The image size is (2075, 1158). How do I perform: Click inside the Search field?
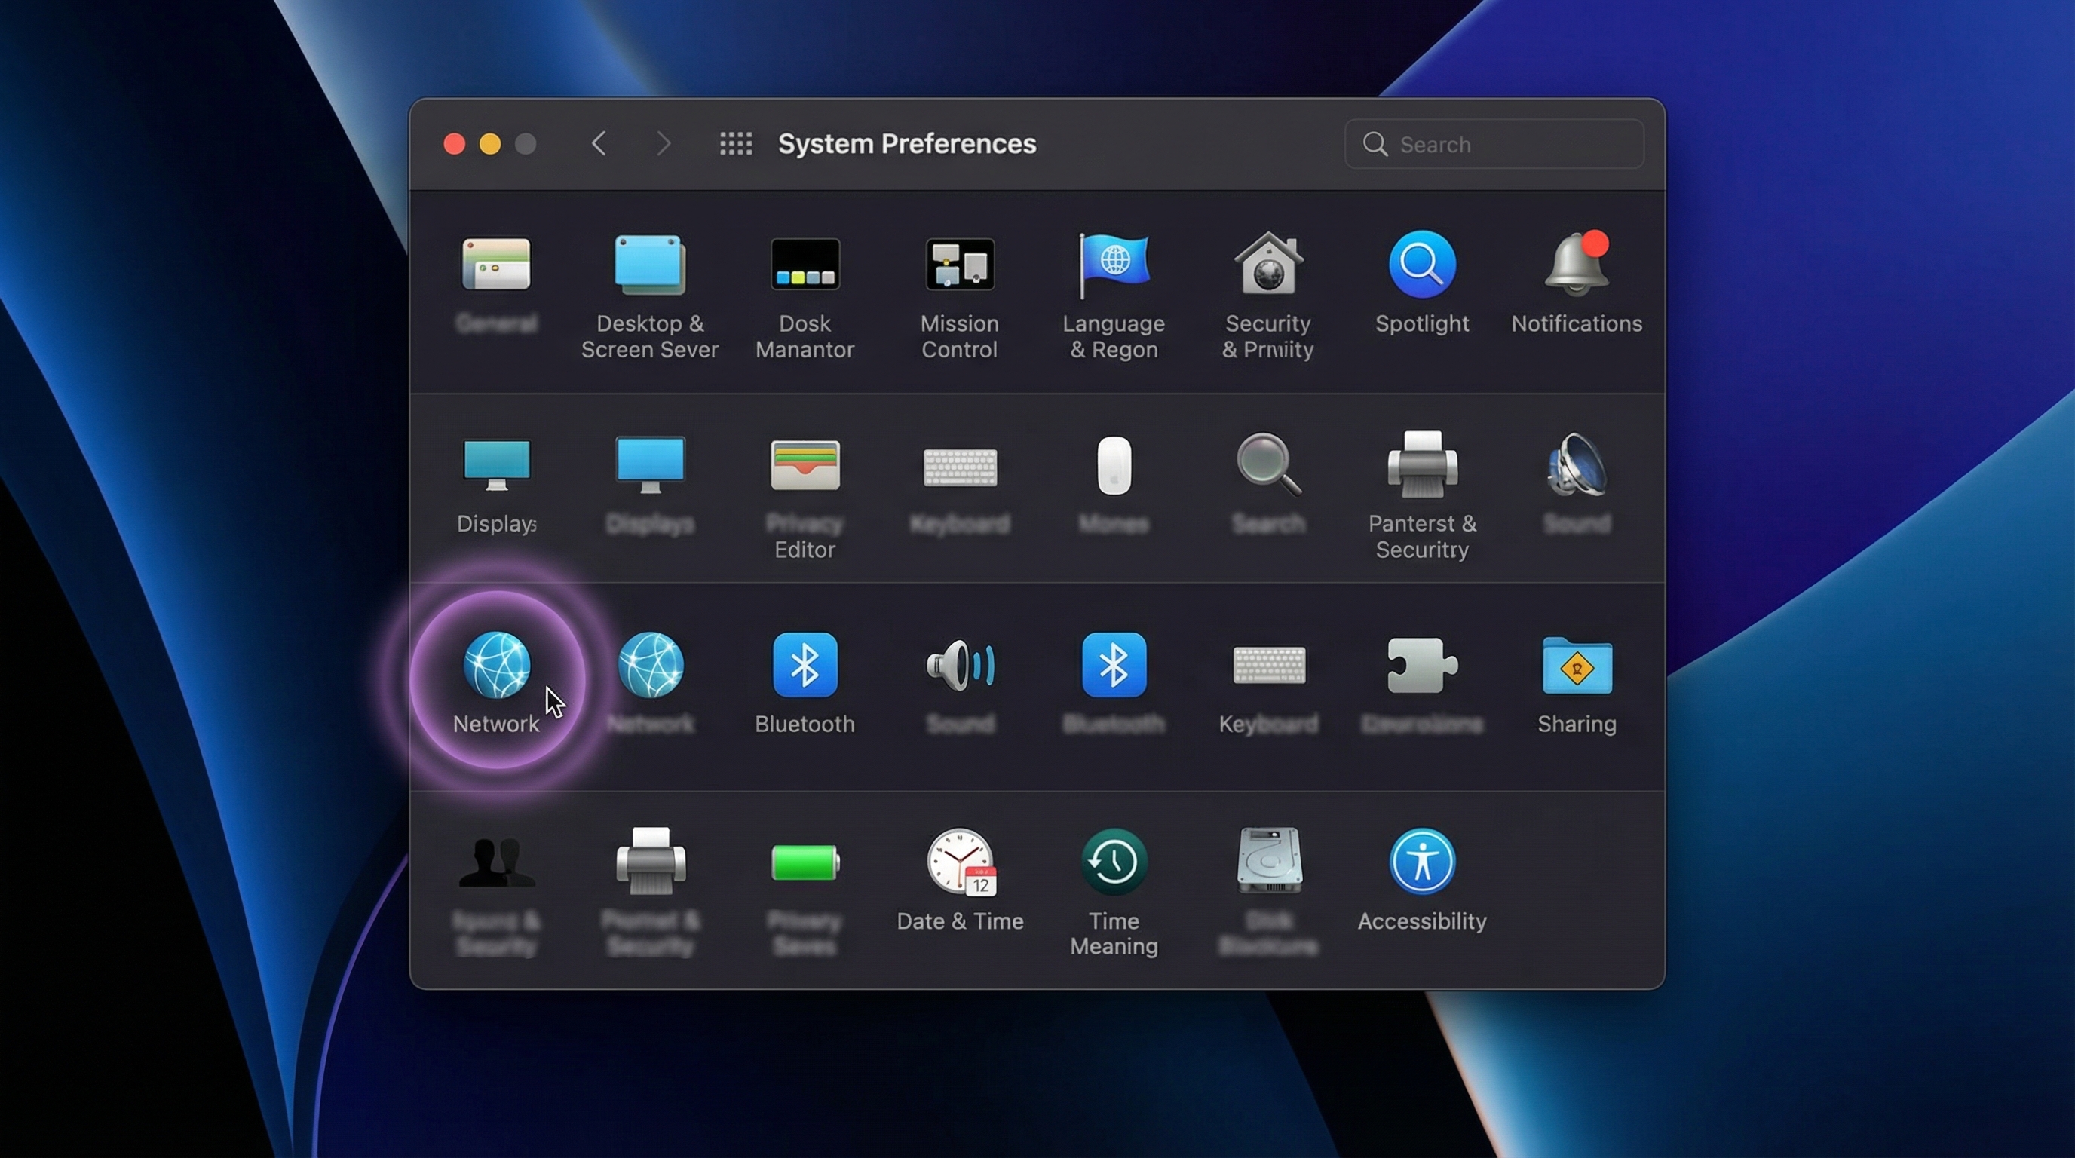(x=1494, y=144)
